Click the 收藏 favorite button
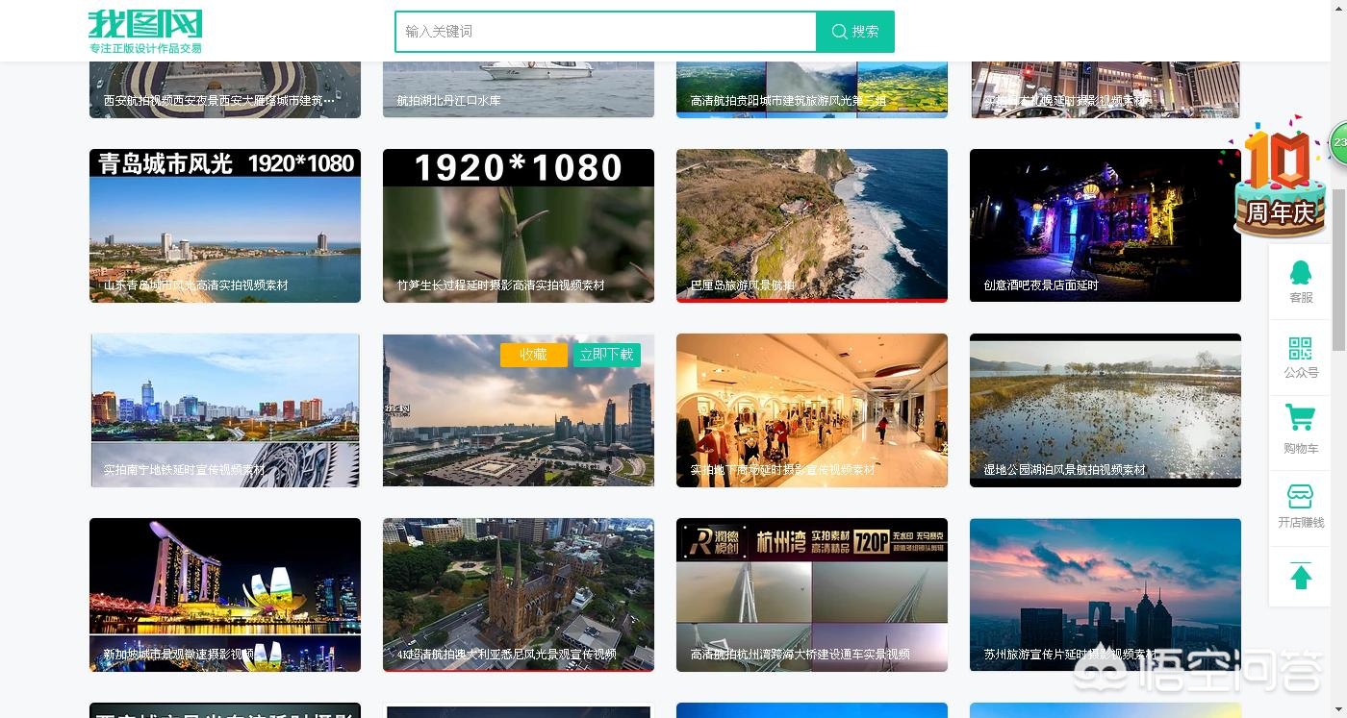The height and width of the screenshot is (718, 1347). coord(533,355)
